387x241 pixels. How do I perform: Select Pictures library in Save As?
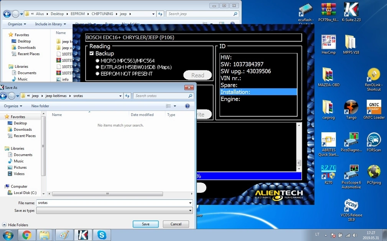[20, 168]
